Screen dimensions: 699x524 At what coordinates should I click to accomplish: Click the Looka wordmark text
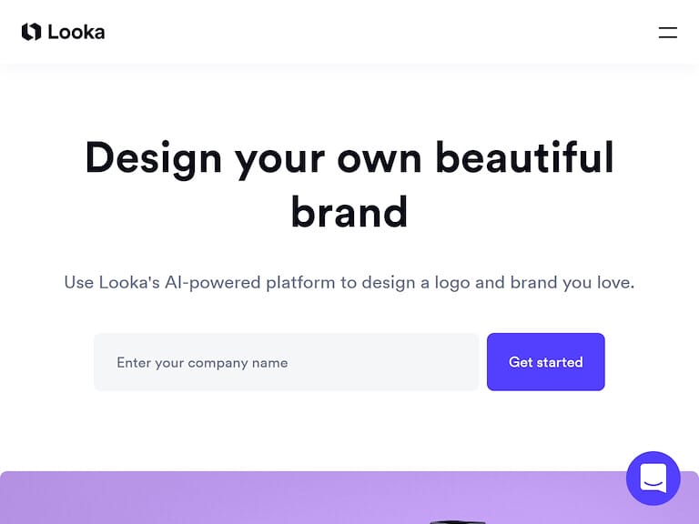[76, 32]
